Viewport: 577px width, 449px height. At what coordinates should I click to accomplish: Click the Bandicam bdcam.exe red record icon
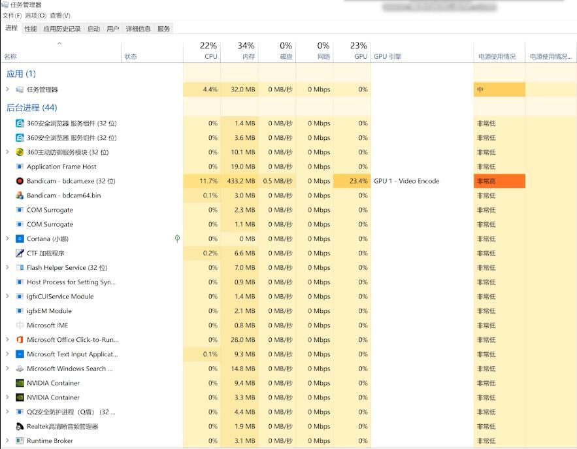tap(20, 181)
